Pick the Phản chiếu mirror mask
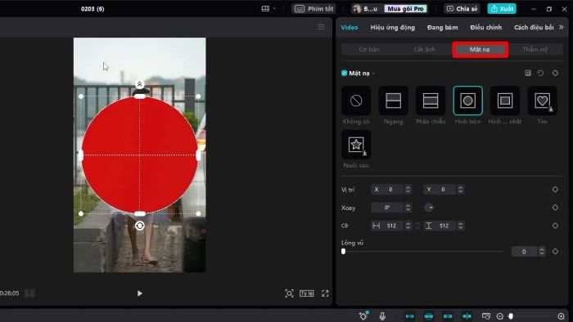This screenshot has width=573, height=322. 431,101
